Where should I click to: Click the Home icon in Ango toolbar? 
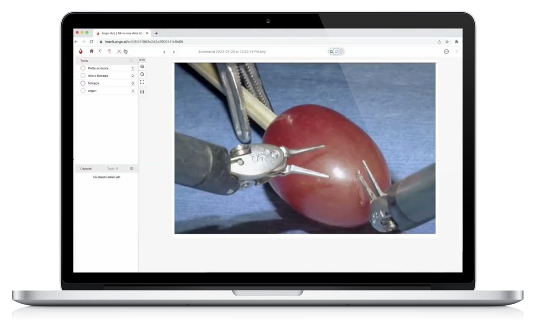point(91,51)
